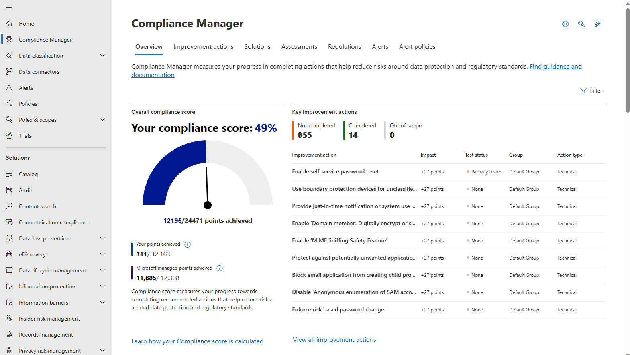Screen dimensions: 630x355
Task: Click the Catalog icon
Action: (9, 174)
